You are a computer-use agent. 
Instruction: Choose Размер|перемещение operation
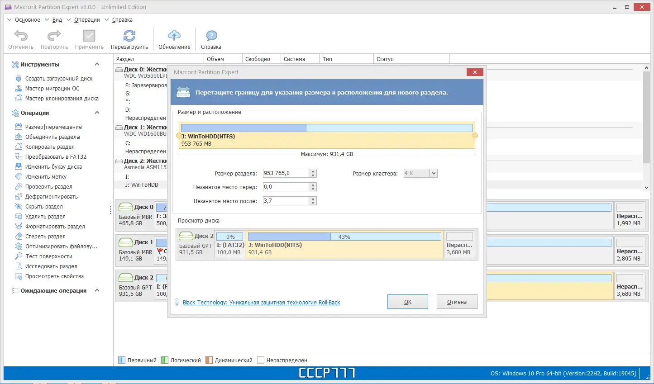click(x=53, y=127)
